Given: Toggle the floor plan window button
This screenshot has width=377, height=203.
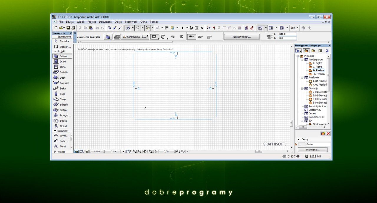Looking at the screenshot, I should [x=260, y=28].
